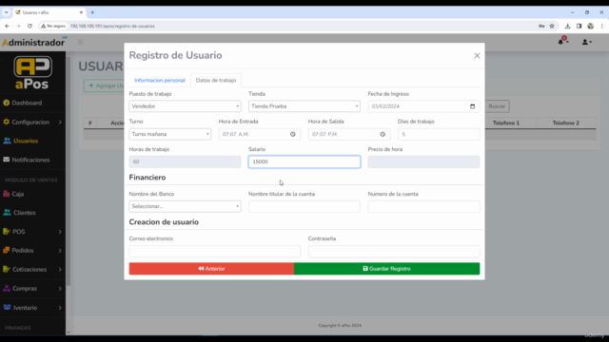Open clock picker for Hora de Salida
Image resolution: width=609 pixels, height=342 pixels.
(383, 134)
